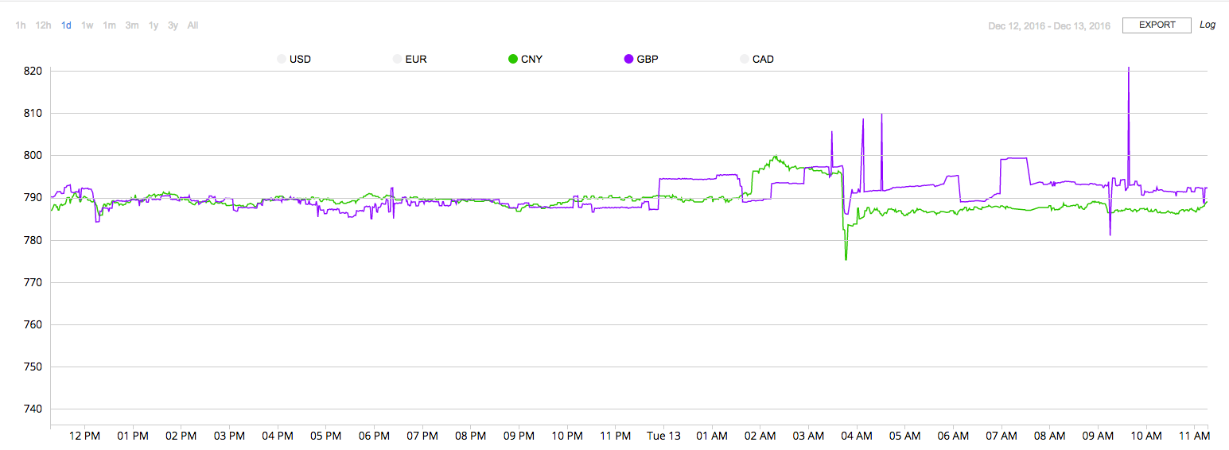Click the EXPORT button
This screenshot has width=1229, height=450.
click(1157, 25)
